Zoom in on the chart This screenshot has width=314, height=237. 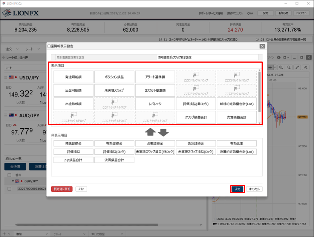point(281,68)
